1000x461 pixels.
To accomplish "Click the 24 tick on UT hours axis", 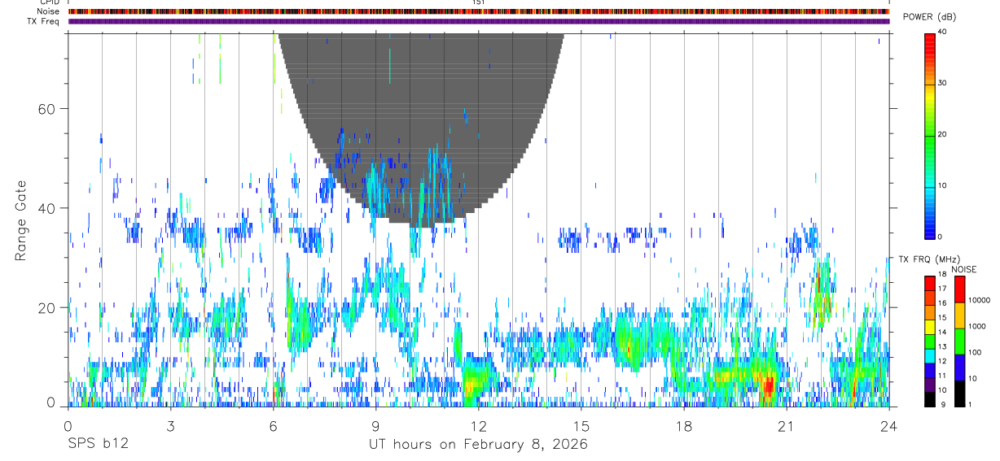I will pyautogui.click(x=889, y=427).
